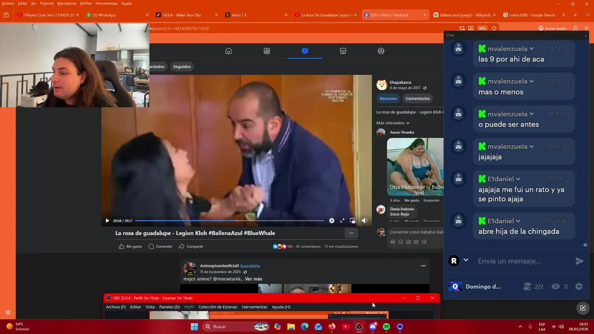
Task: Expand mvalenzuela 18:15:02 user chevron
Action: point(531,81)
